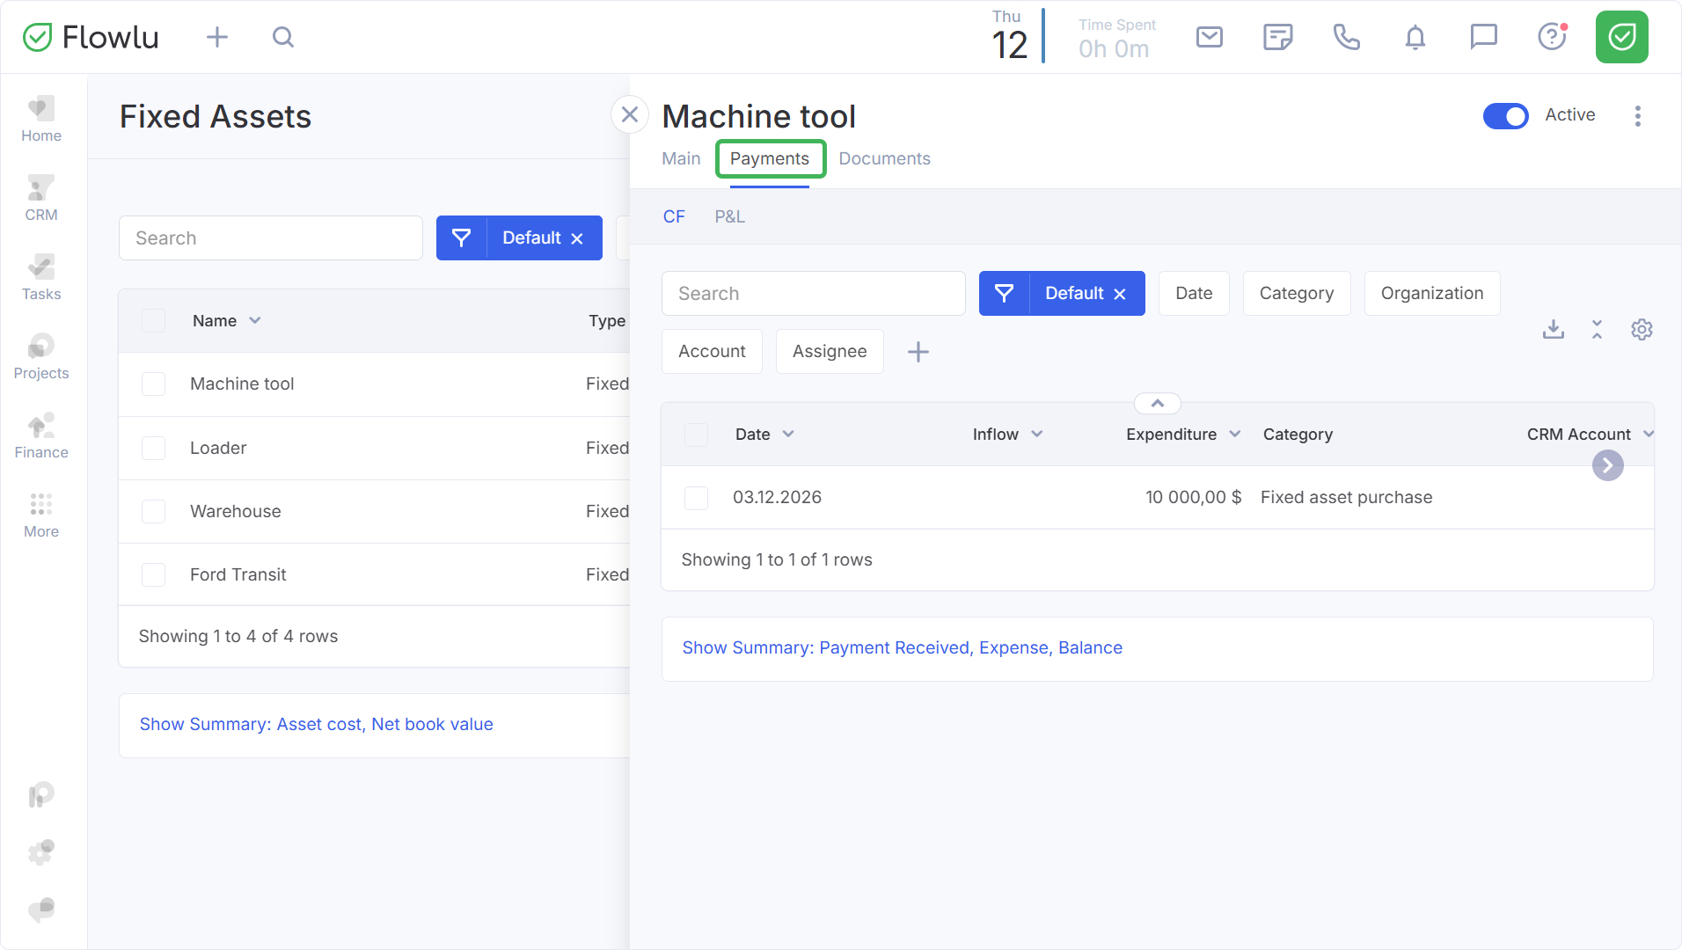
Task: Toggle the Active switch for Machine tool
Action: click(x=1505, y=116)
